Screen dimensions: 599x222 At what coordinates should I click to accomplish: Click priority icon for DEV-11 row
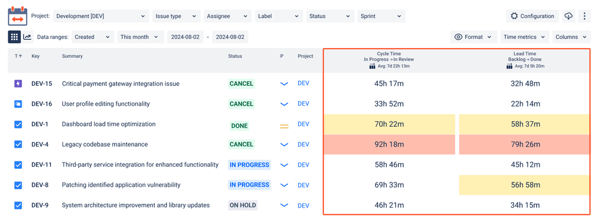tap(284, 164)
